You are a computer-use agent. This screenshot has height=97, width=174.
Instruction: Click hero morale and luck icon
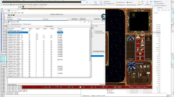point(129,74)
